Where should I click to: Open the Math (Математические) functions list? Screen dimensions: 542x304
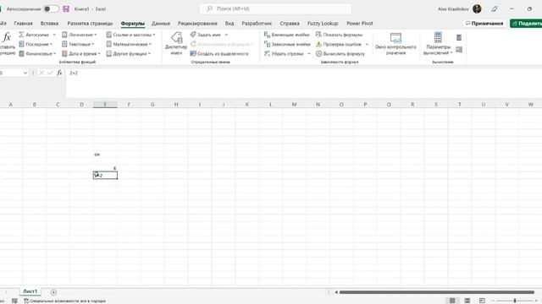129,44
